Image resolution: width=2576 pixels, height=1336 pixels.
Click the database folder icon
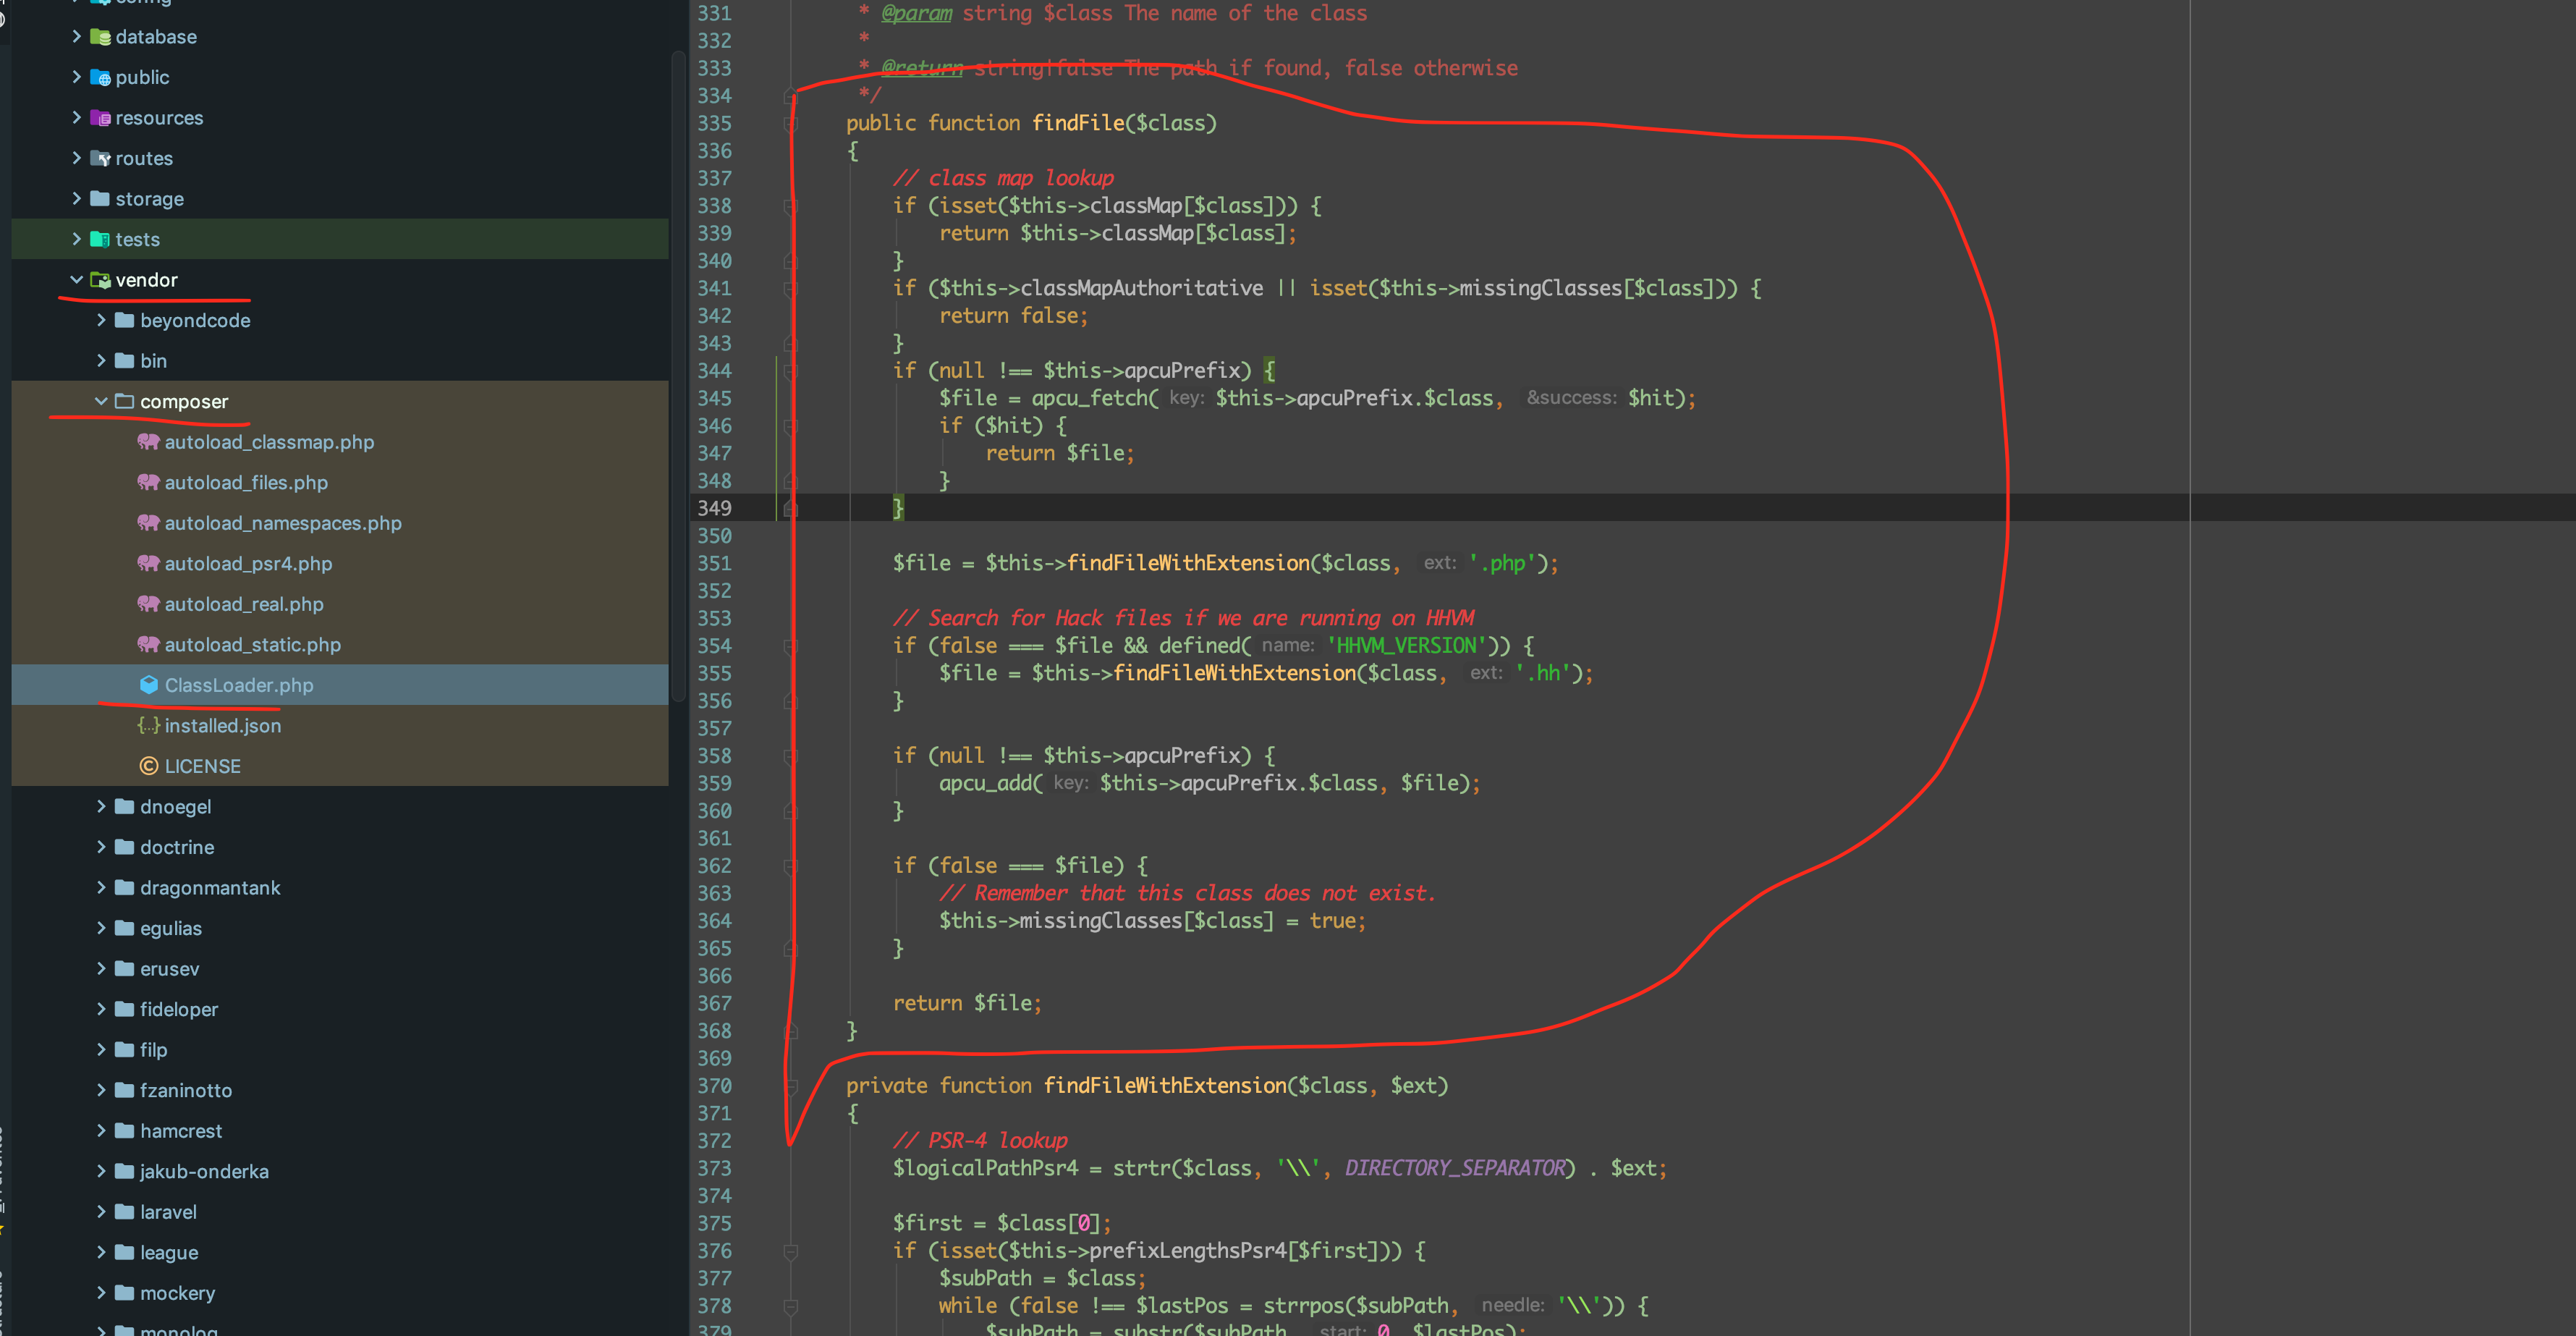pyautogui.click(x=100, y=37)
